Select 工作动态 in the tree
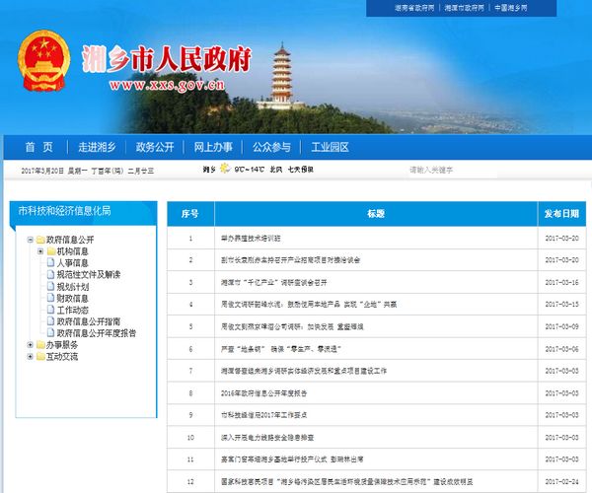 click(72, 310)
